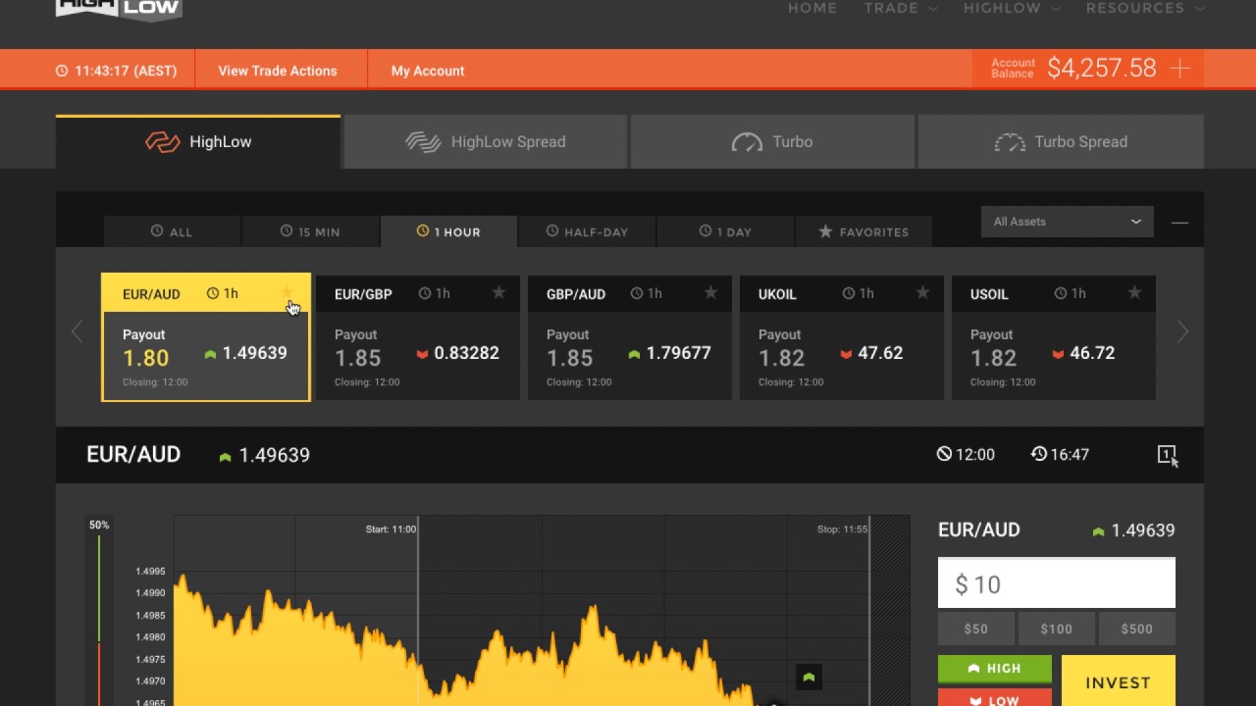1256x706 pixels.
Task: Toggle favorite star on EUR/GBP card
Action: click(498, 292)
